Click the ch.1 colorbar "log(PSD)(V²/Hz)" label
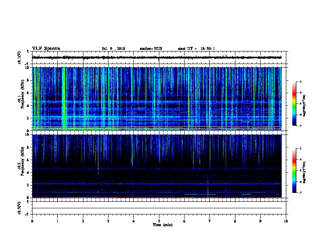 [304, 105]
